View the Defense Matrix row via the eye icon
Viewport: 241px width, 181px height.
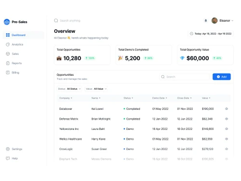[x=227, y=119]
